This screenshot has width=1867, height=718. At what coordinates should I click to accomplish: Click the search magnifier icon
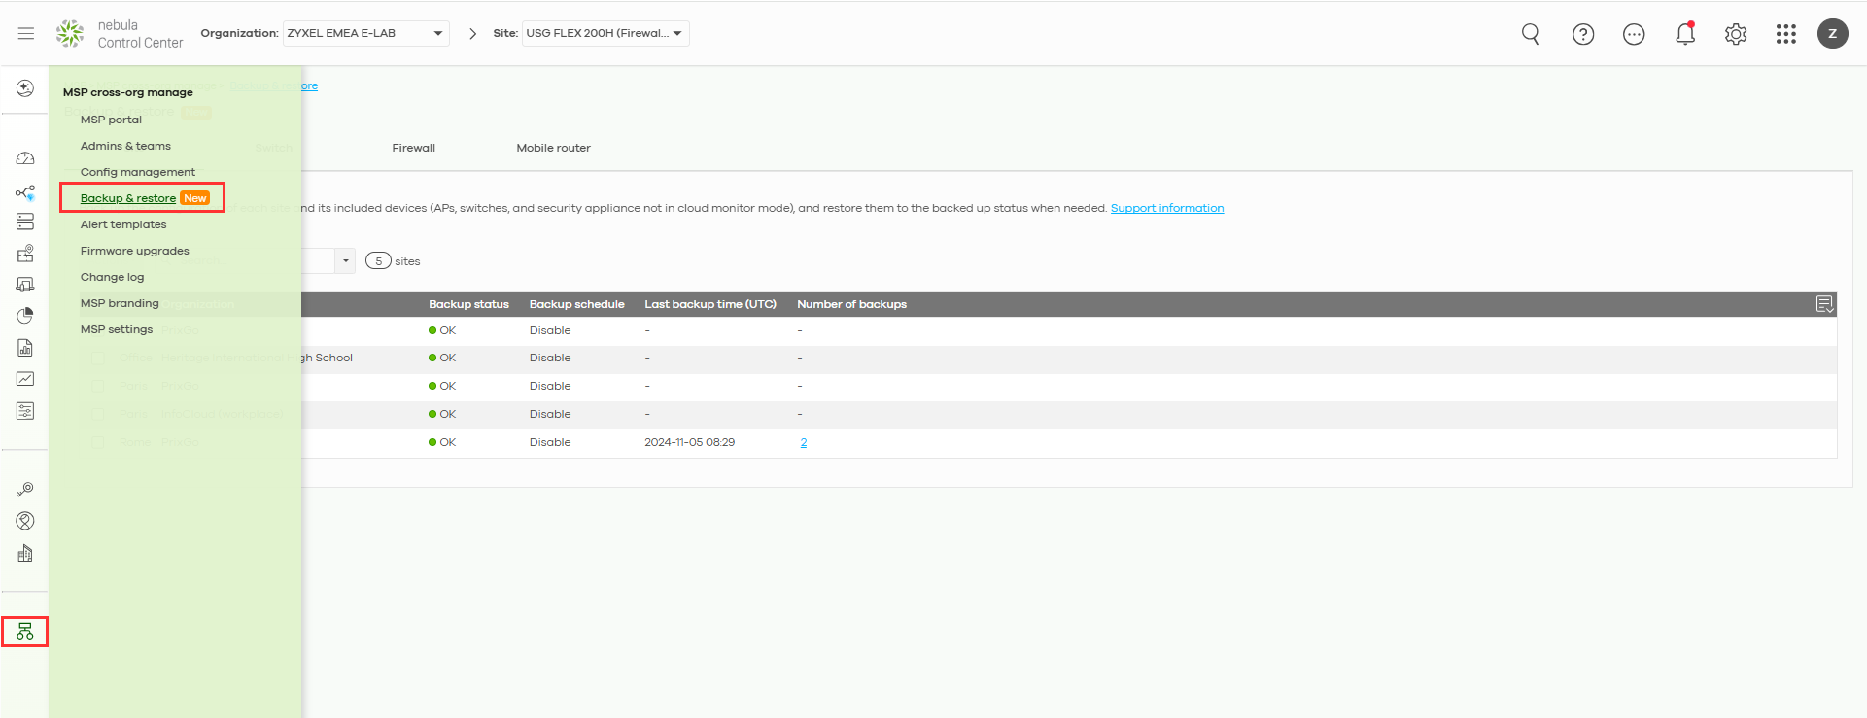[x=1531, y=34]
